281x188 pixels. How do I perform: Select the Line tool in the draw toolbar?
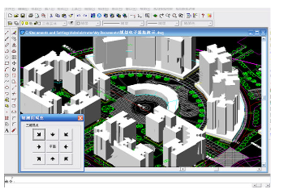point(7,33)
